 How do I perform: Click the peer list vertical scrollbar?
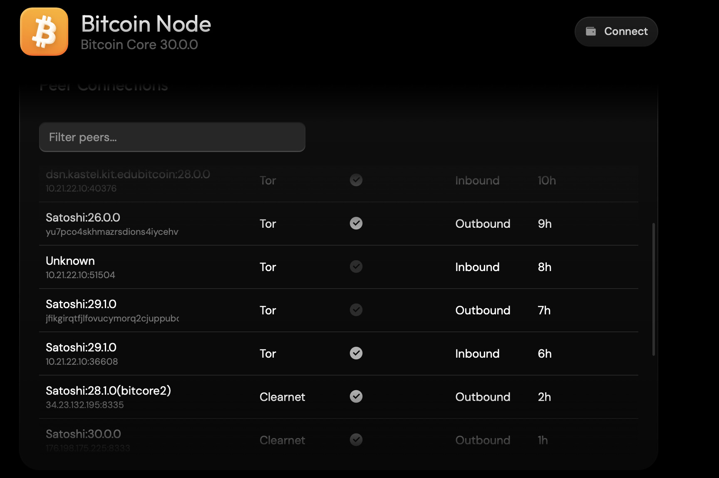pyautogui.click(x=654, y=289)
